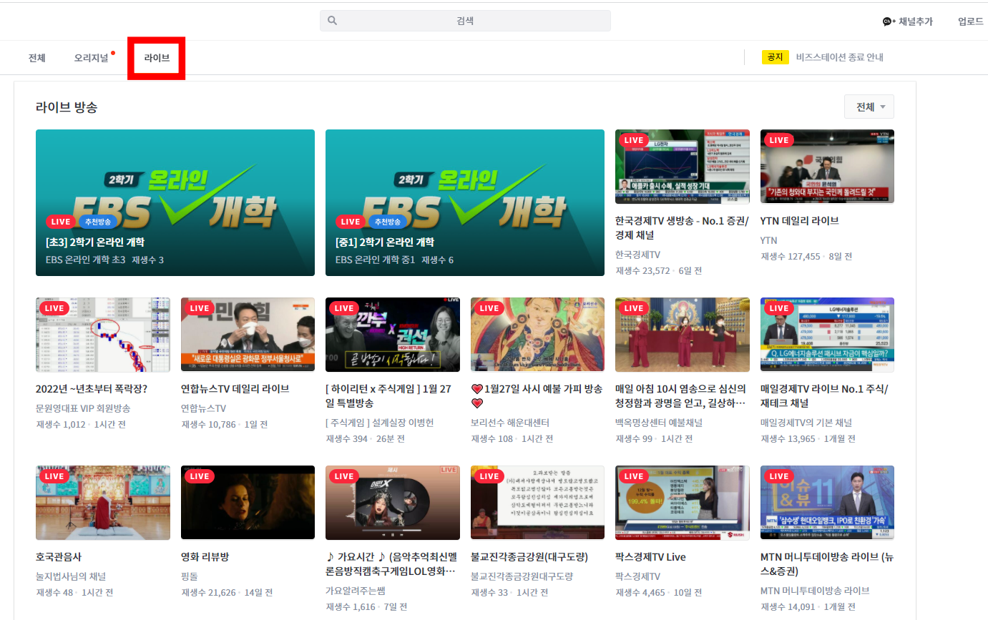Open the 사시 예불 가피 방송 thumbnail
The width and height of the screenshot is (988, 620).
tap(537, 335)
